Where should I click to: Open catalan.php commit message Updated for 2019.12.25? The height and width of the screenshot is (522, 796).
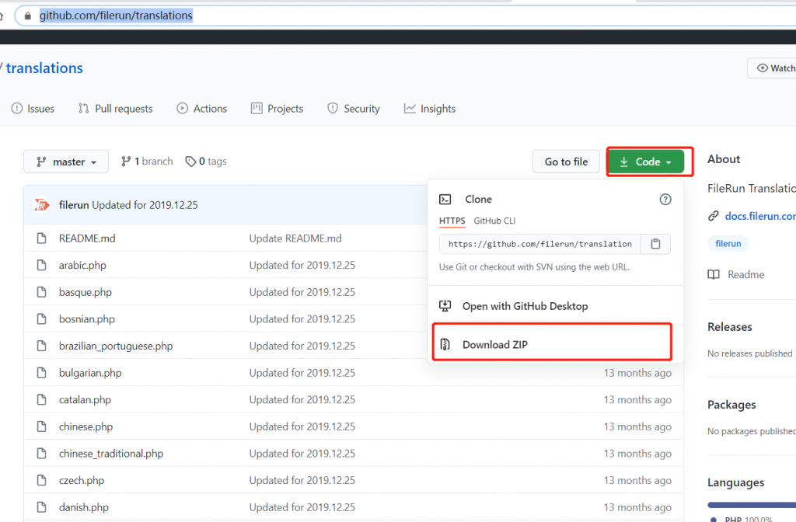[x=302, y=400]
